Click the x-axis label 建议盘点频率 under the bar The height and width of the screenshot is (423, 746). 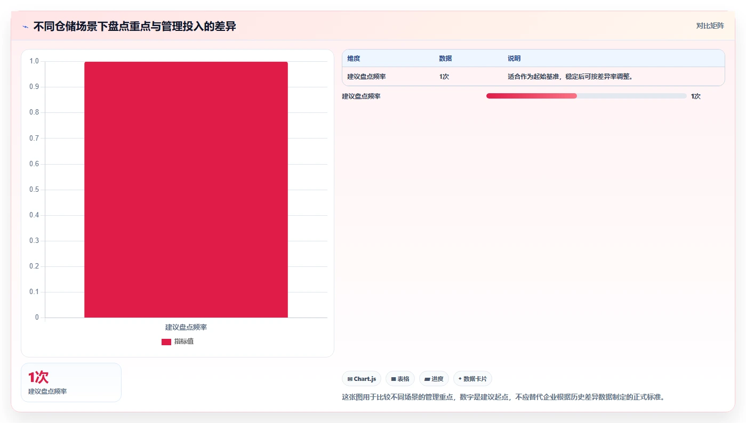click(x=186, y=327)
